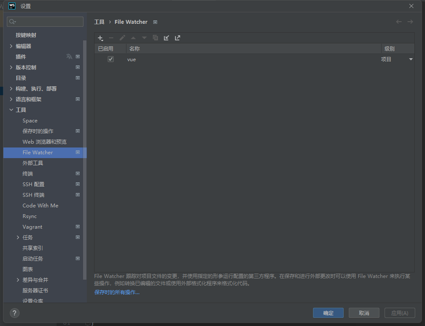Select the Rsync settings item

coord(29,216)
